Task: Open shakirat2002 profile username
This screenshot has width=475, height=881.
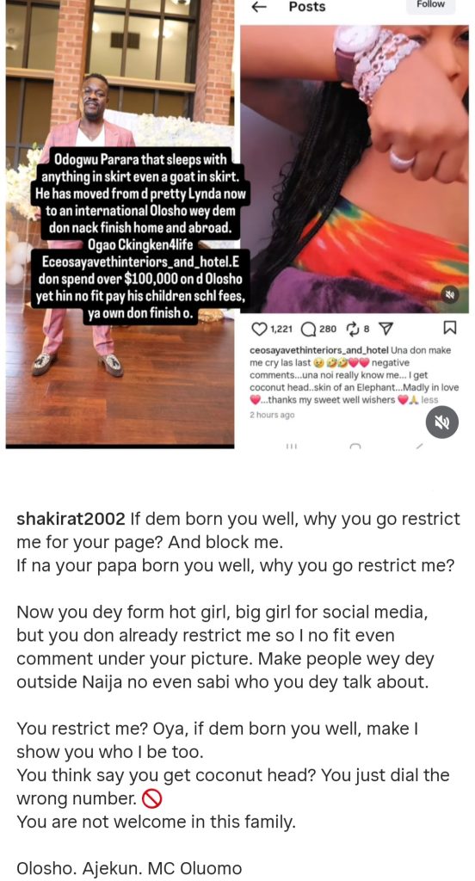Action: pos(71,519)
